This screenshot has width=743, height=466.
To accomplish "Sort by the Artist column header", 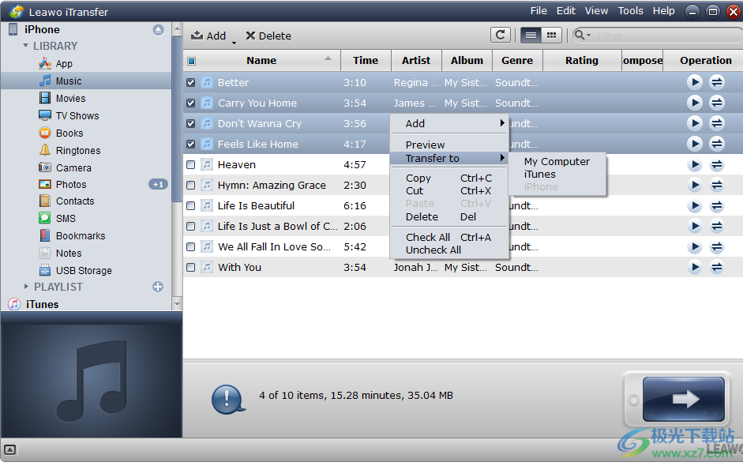I will [x=416, y=61].
